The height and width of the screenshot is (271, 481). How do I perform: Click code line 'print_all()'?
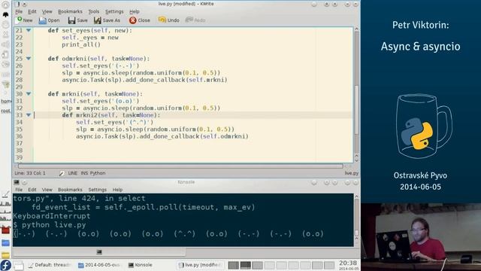pyautogui.click(x=81, y=44)
